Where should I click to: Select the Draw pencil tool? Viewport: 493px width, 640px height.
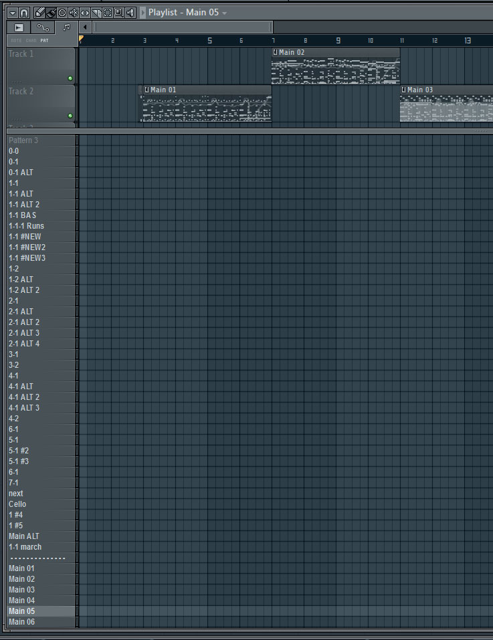39,13
